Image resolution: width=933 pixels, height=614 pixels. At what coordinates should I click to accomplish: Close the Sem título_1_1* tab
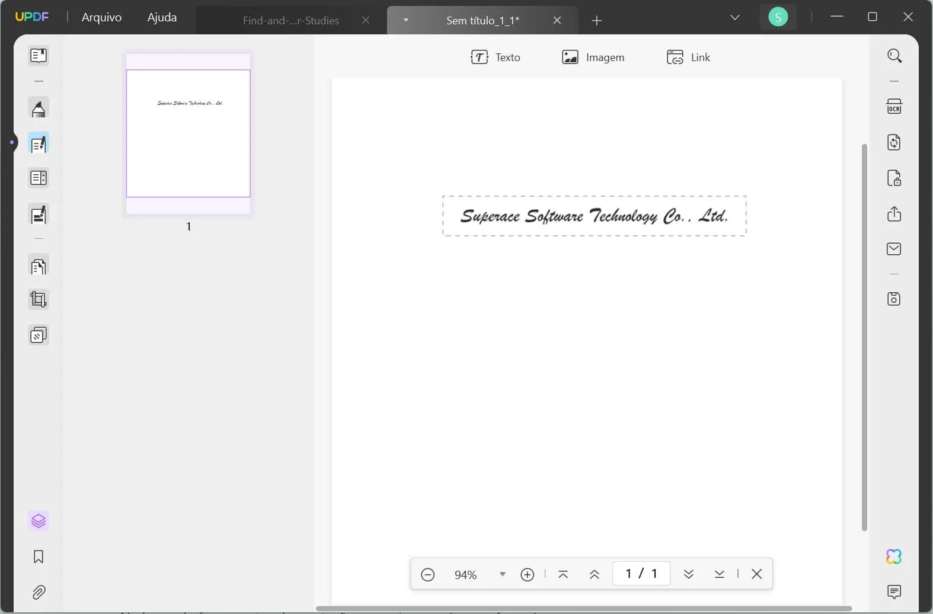(x=557, y=20)
